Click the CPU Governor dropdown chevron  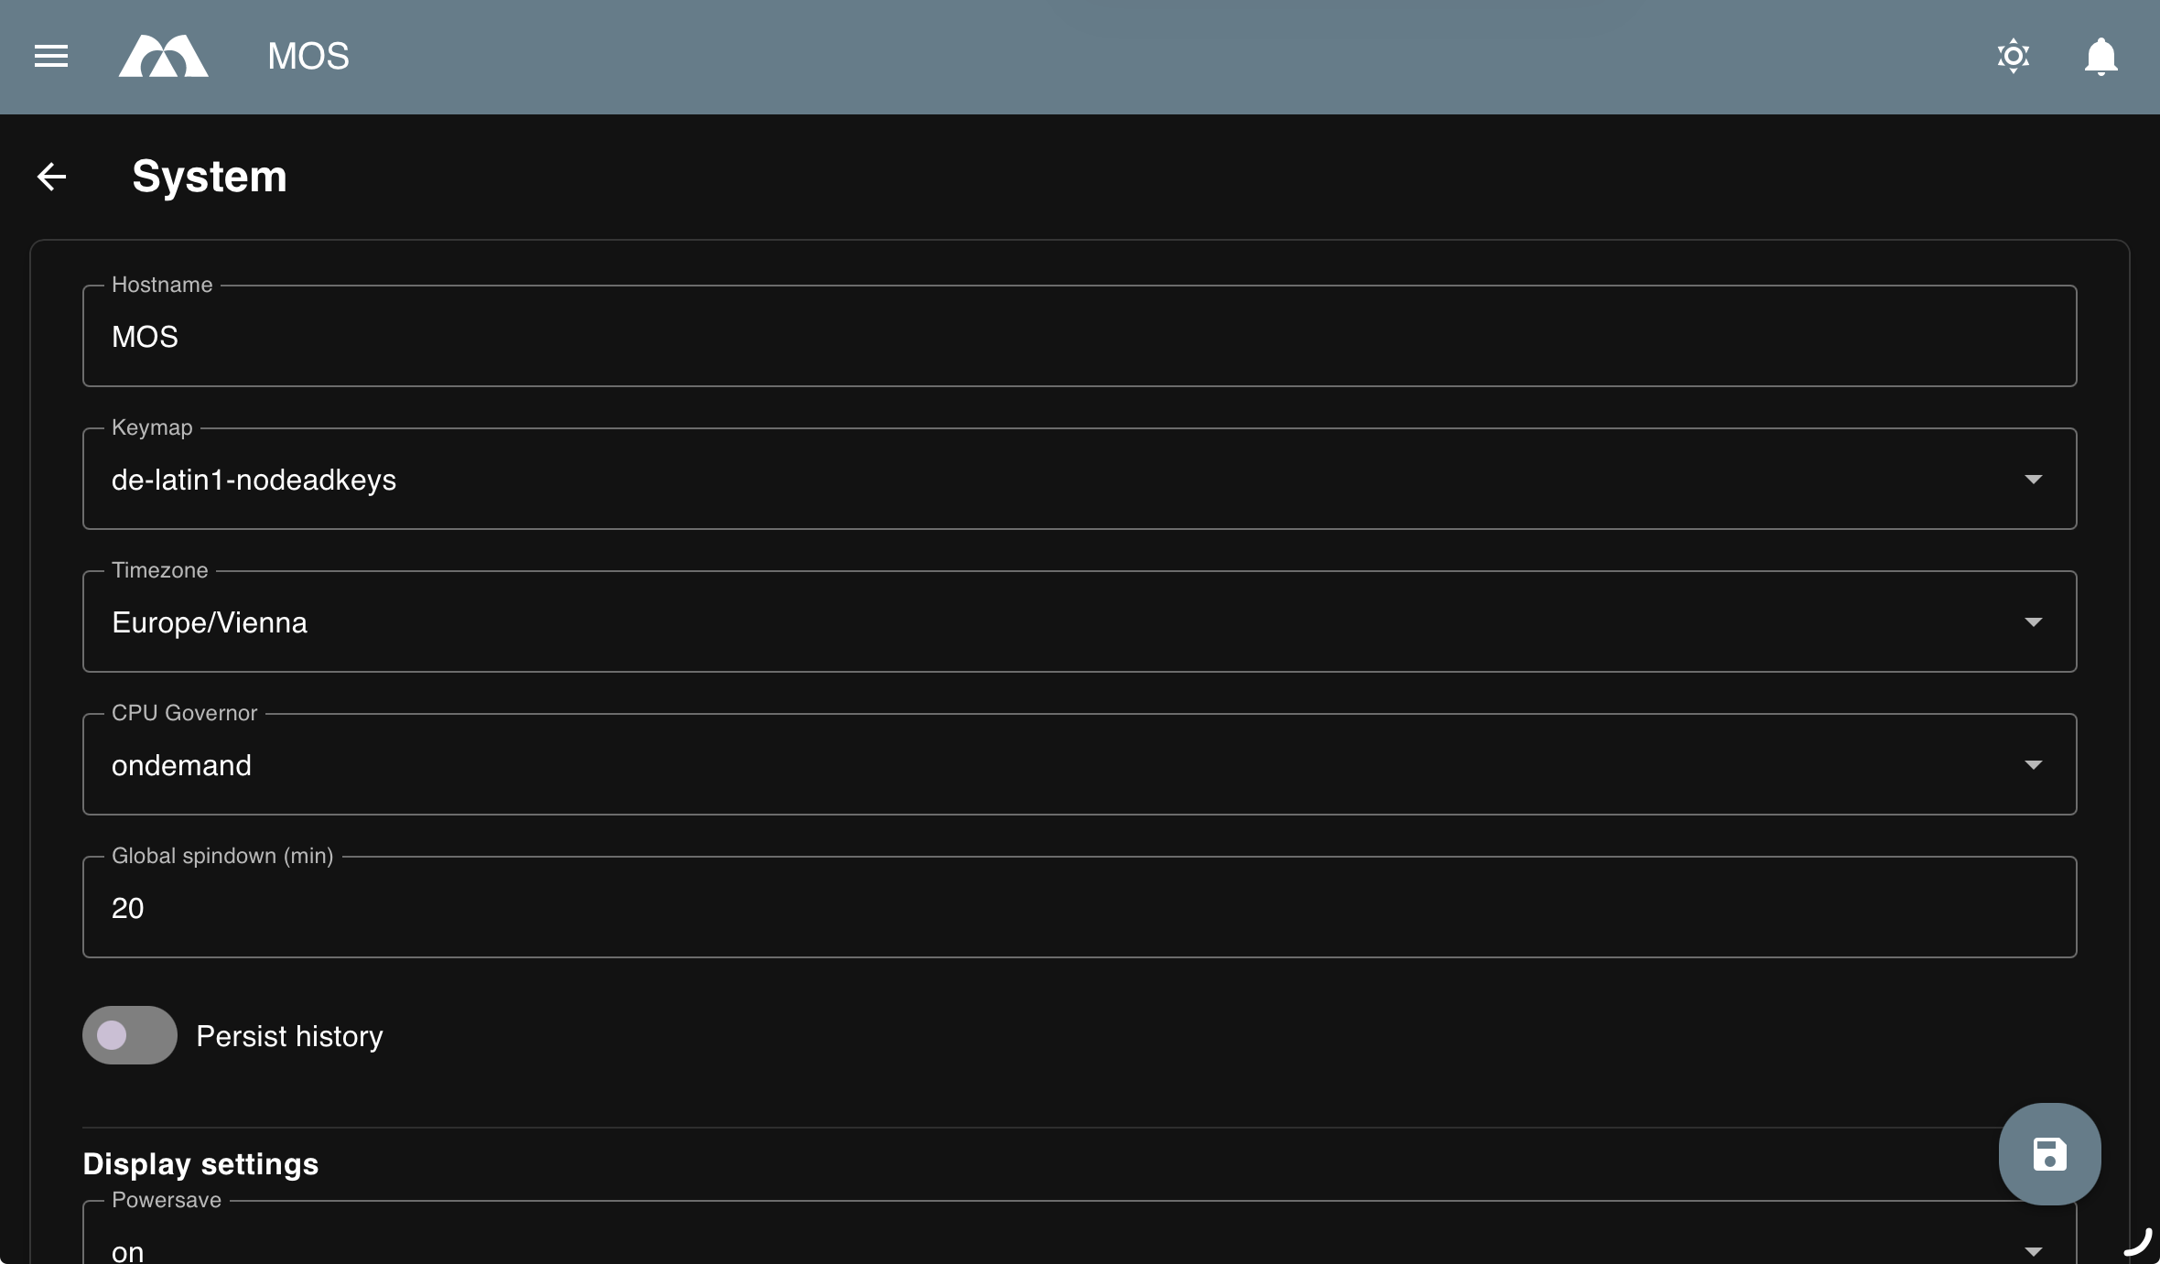tap(2033, 764)
